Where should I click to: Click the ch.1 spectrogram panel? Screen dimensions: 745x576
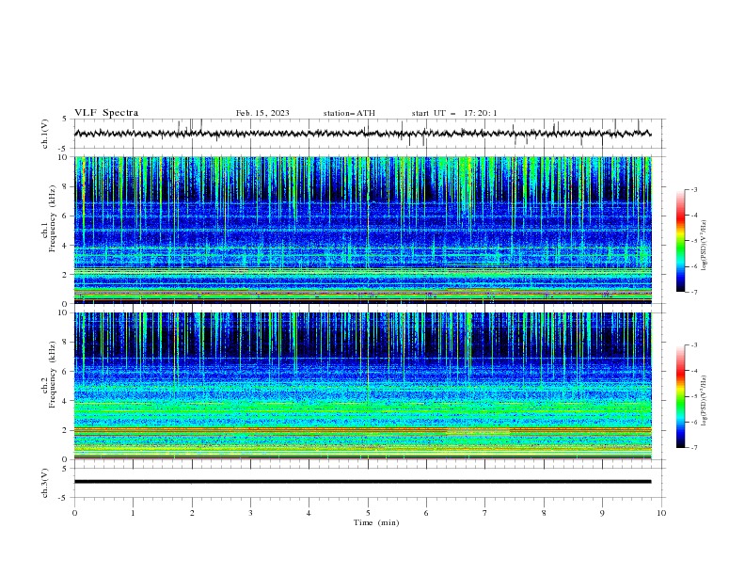click(363, 230)
